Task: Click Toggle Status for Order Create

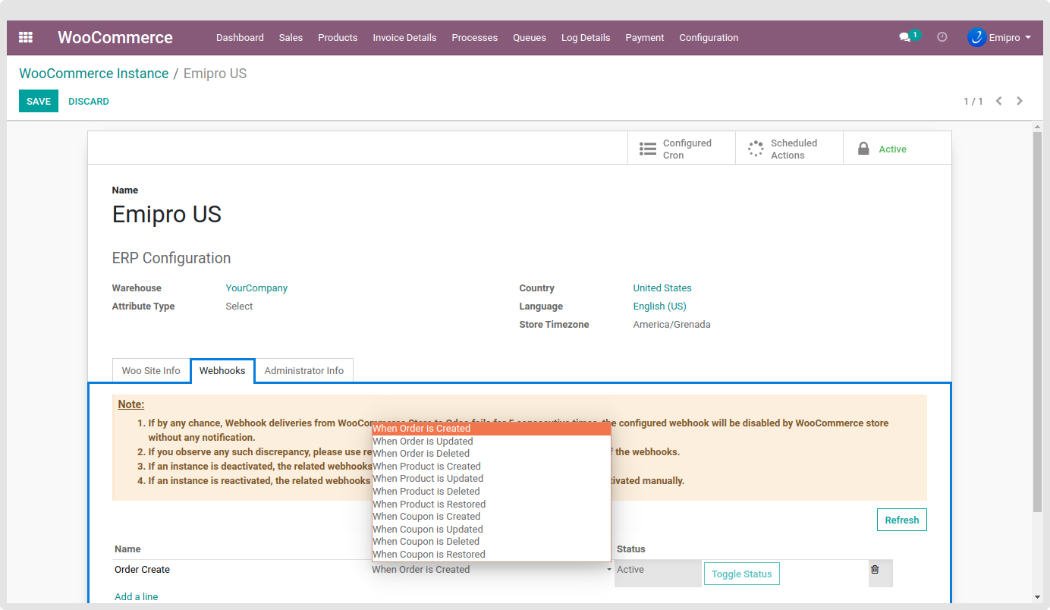Action: [741, 574]
